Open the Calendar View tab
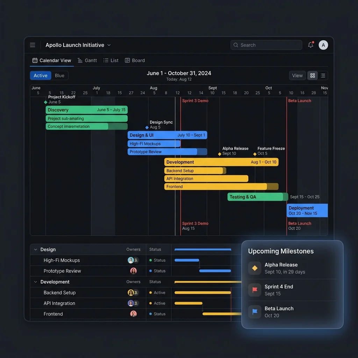This screenshot has height=358, width=358. [52, 60]
